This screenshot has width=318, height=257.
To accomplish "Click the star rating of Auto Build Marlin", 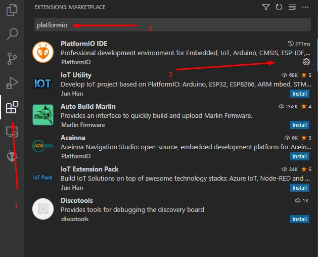I will click(x=306, y=106).
